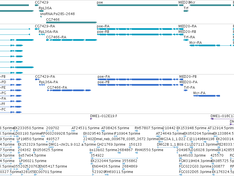Click RpL36A-PA protein label
This screenshot has width=234, height=176.
[48, 82]
